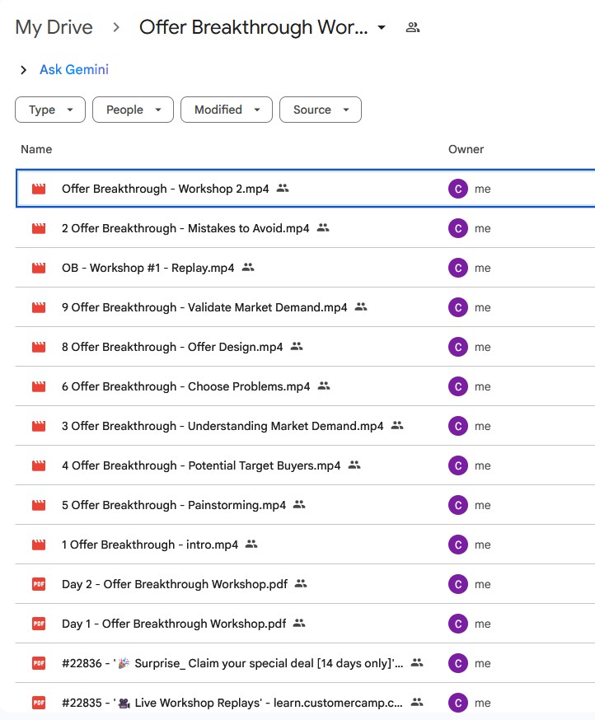The image size is (595, 720).
Task: Click the PDF icon for Day 1 workshop file
Action: click(38, 624)
